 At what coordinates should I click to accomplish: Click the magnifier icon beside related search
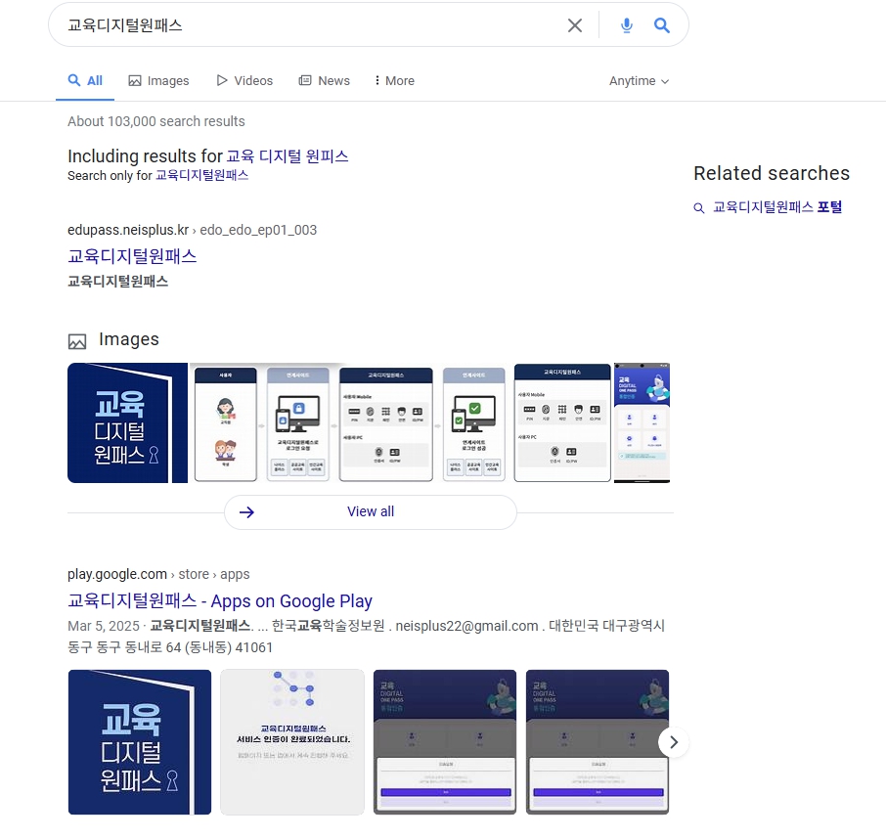tap(699, 208)
